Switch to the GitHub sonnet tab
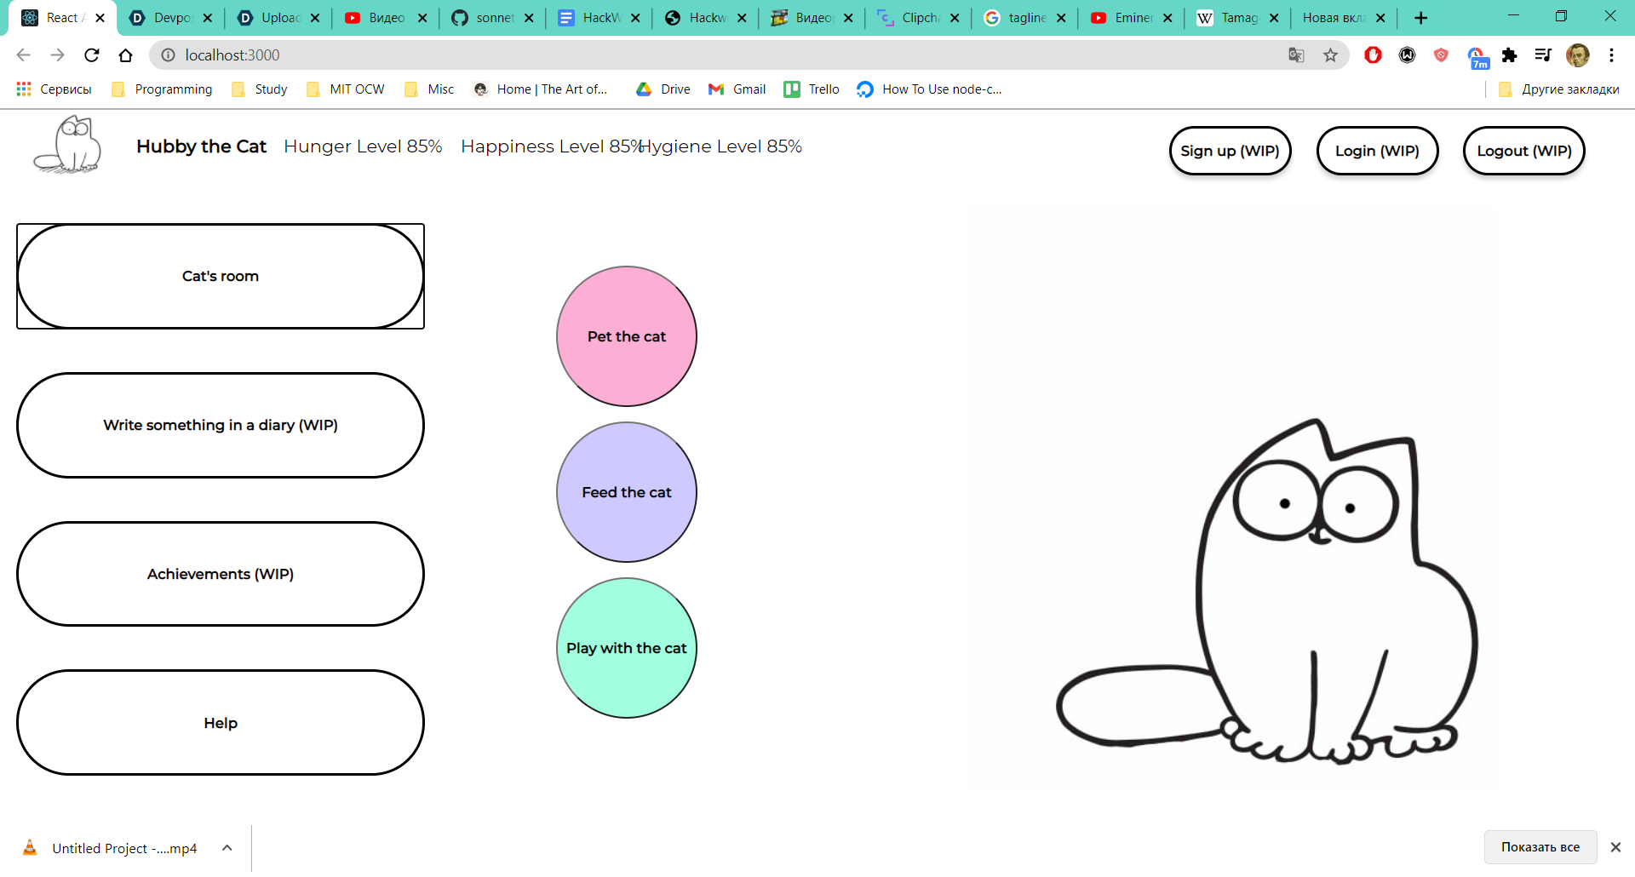This screenshot has width=1635, height=877. (494, 18)
